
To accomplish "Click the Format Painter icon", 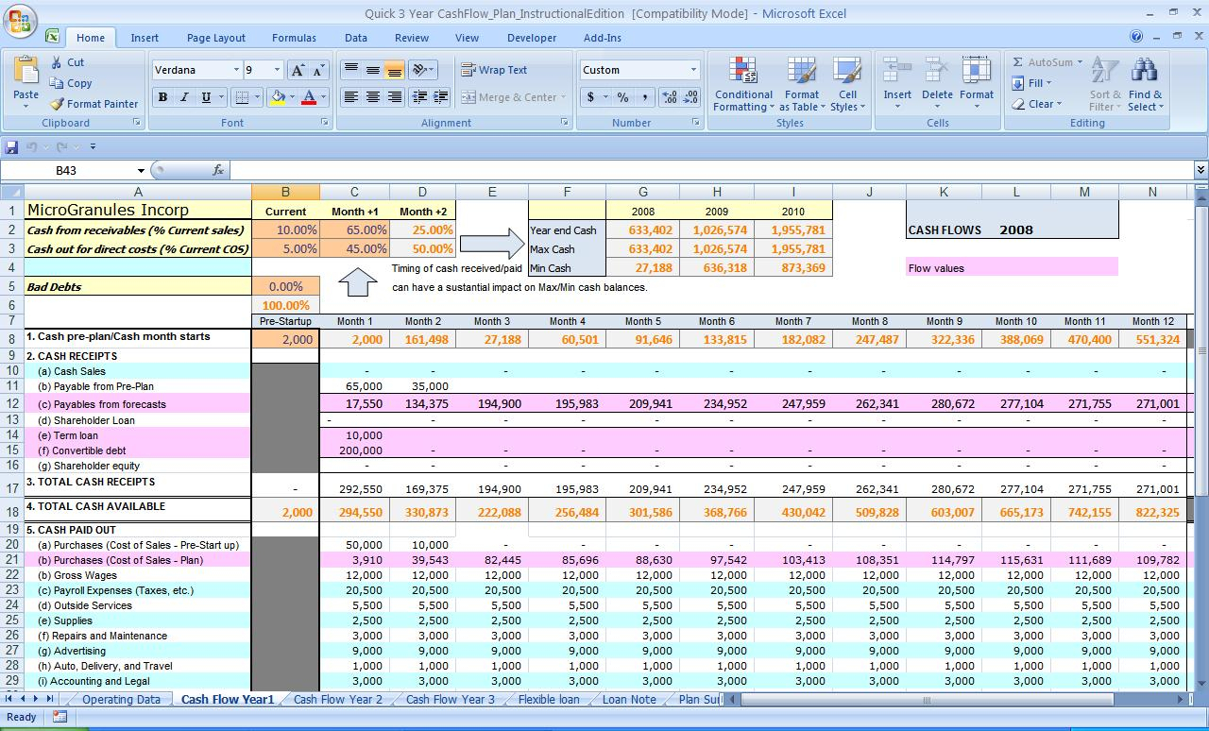I will click(x=57, y=104).
